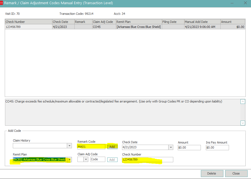Expand the Remit Plan dropdown arrow
This screenshot has height=179, width=251.
(x=69, y=160)
